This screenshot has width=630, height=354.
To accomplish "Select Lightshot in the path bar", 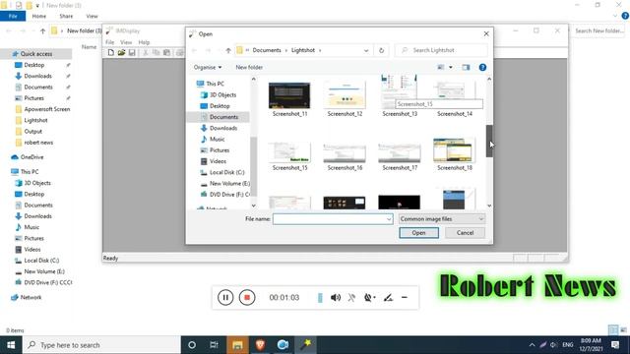I will (303, 50).
